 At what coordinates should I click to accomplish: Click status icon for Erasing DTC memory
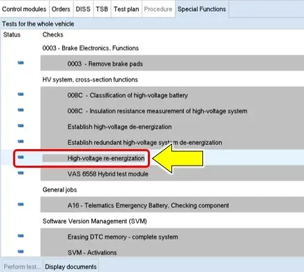[21, 235]
